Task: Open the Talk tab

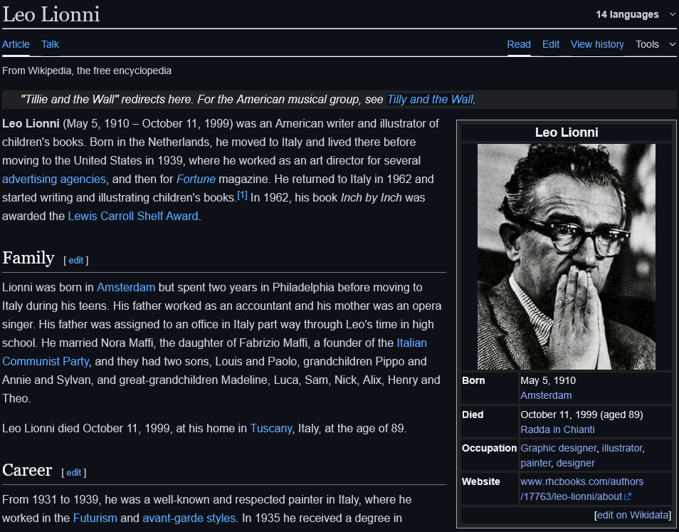Action: coord(51,44)
